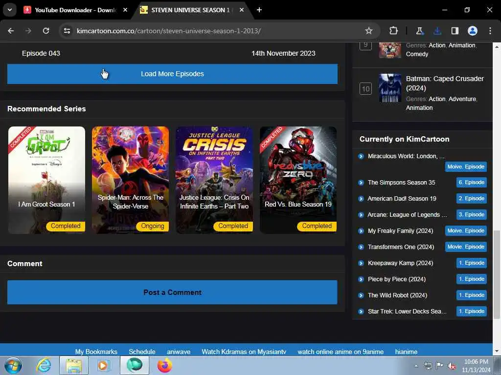Close the Steven Universe Season 1 tab

pos(242,10)
